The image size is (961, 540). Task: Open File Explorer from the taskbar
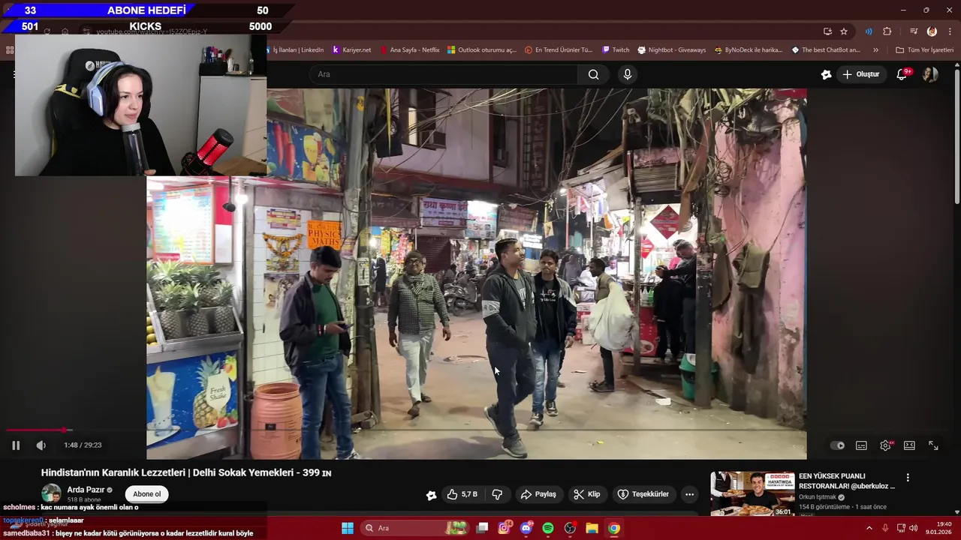[x=592, y=528]
